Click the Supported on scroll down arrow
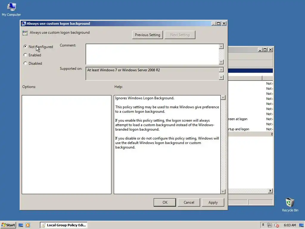This screenshot has height=229, width=305. (221, 78)
